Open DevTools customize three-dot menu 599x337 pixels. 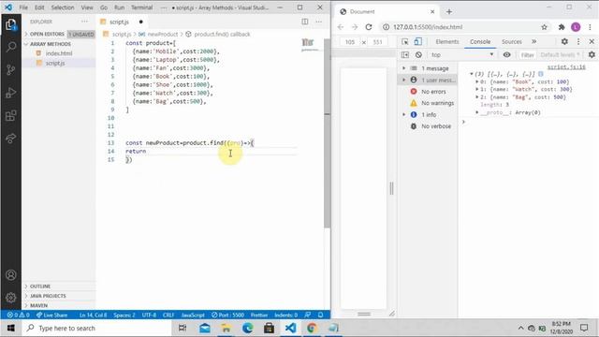[578, 41]
